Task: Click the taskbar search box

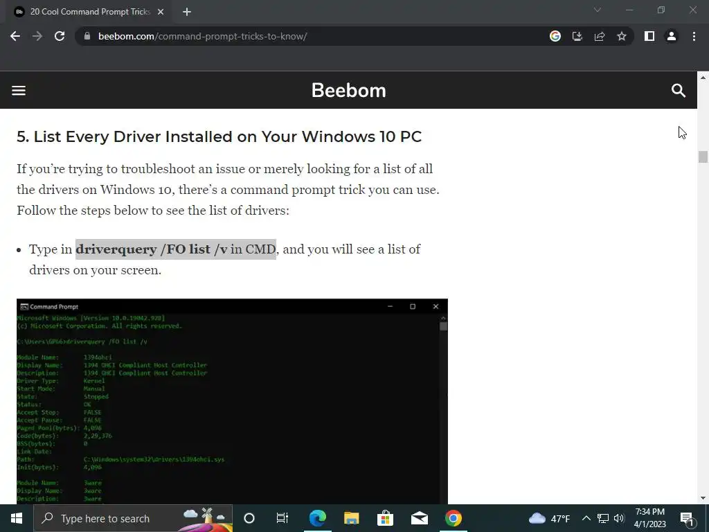Action: 133,518
